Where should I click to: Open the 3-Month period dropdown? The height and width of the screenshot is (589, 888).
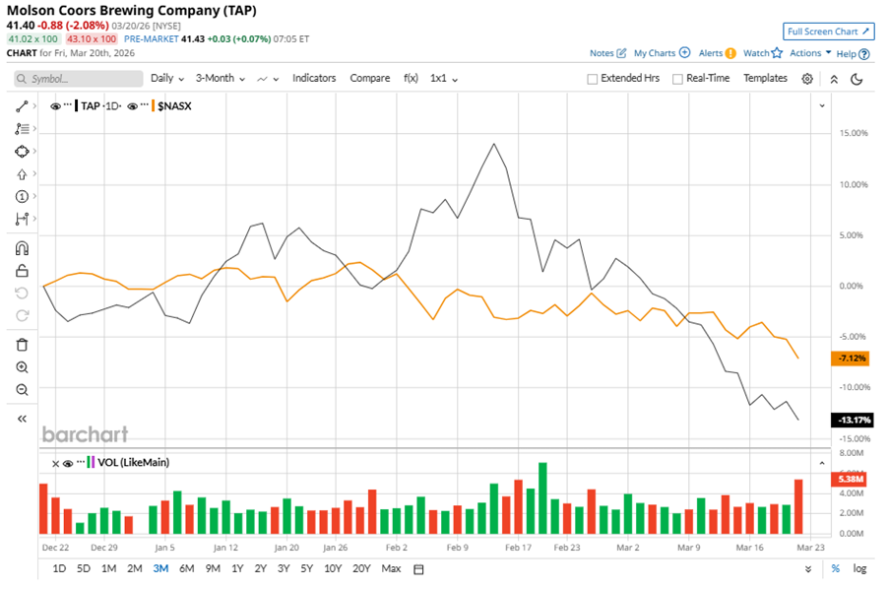[221, 78]
